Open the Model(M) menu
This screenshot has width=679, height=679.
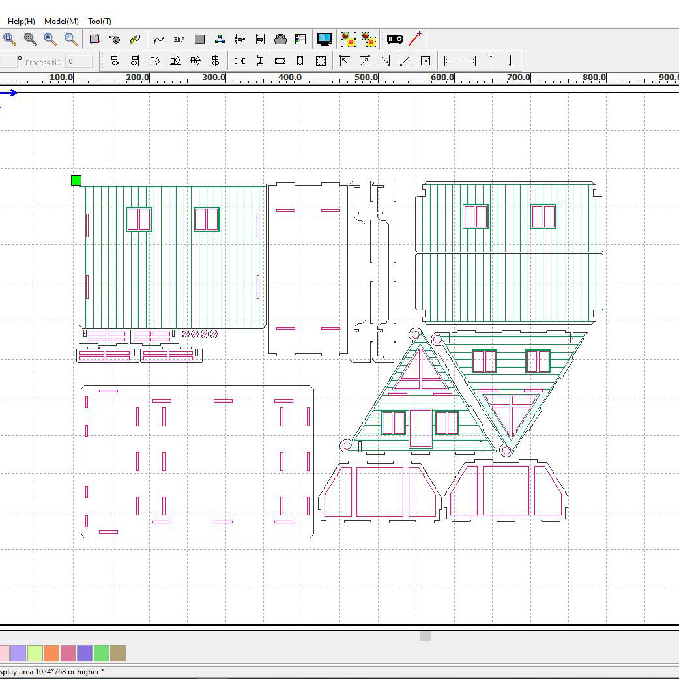pos(61,22)
